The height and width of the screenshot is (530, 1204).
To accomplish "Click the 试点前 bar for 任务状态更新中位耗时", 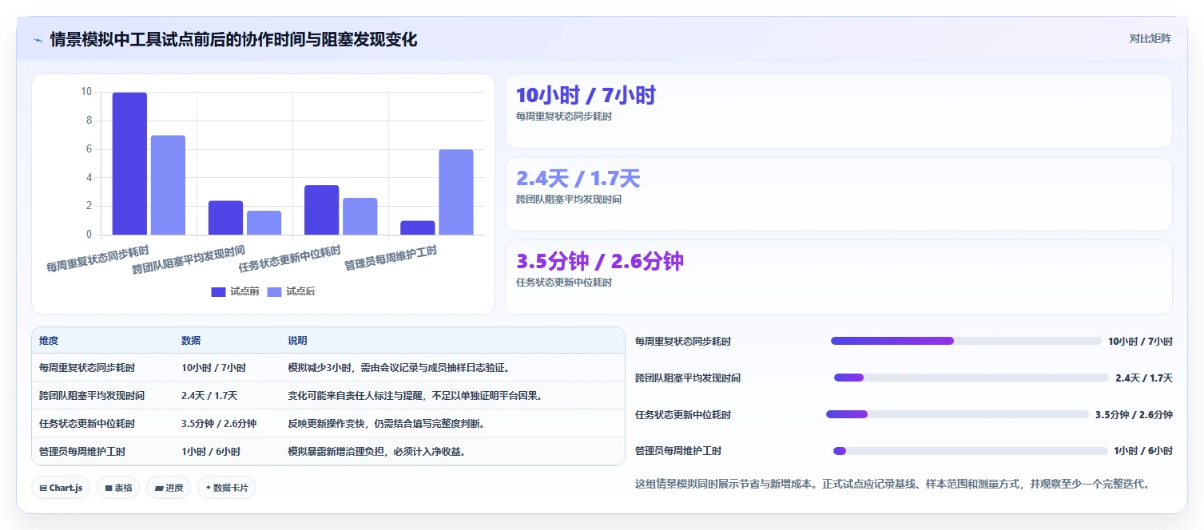I will pos(321,210).
